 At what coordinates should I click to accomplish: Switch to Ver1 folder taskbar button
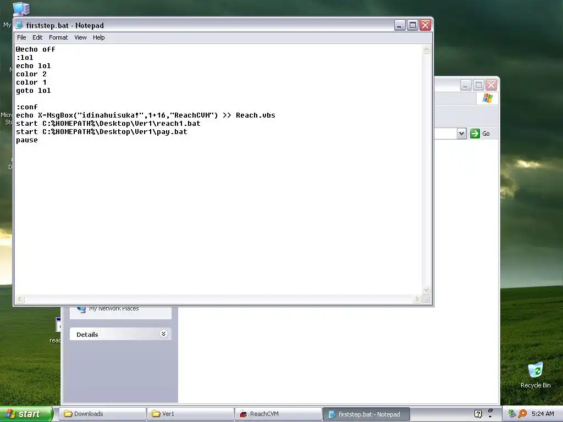(x=190, y=414)
